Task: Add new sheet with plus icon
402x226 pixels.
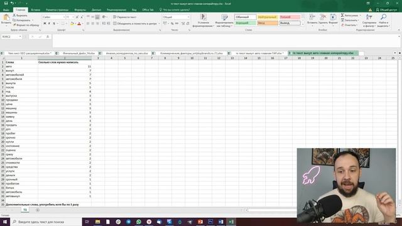Action: [38, 210]
